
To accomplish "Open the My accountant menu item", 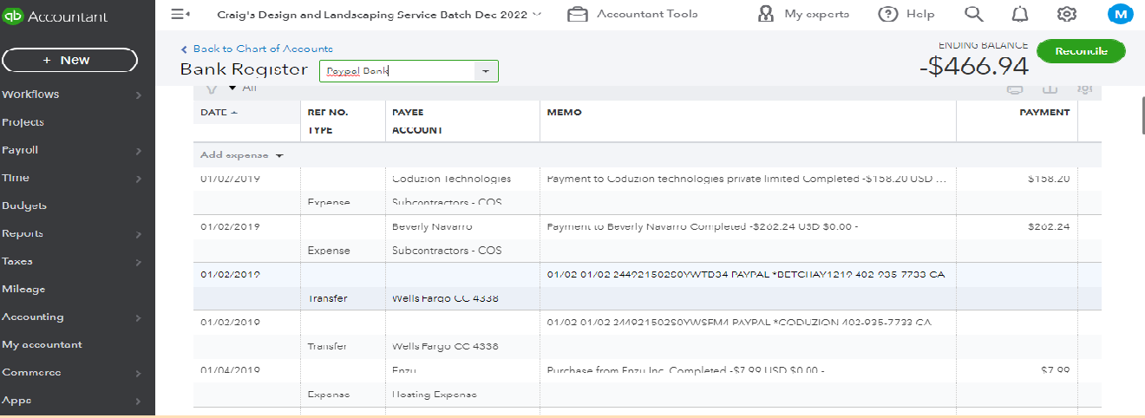I will tap(42, 344).
